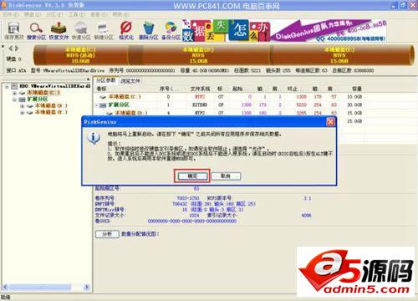
Task: Switch to the 浏览文件 tab
Action: [130, 81]
